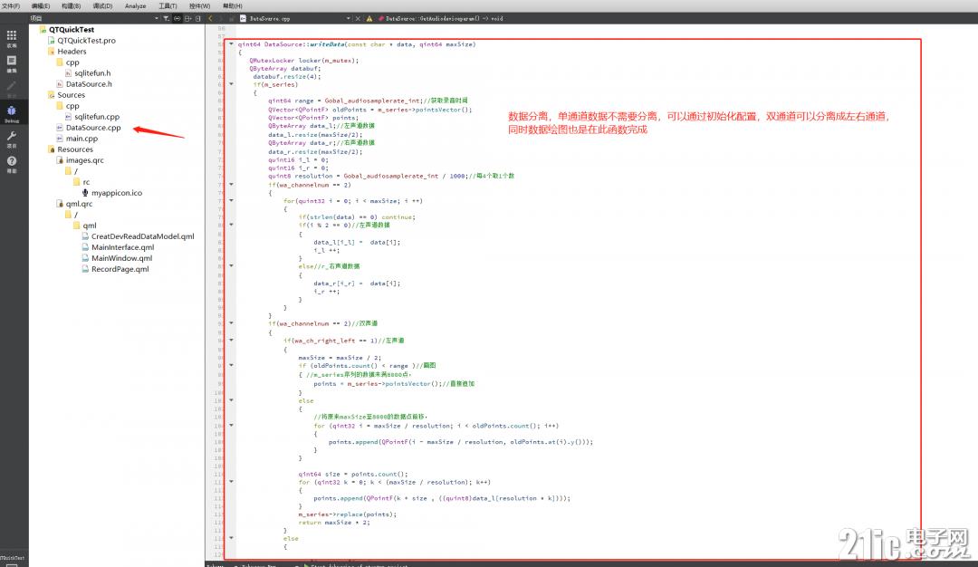978x567 pixels.
Task: Select the QTQuickTest project root node
Action: (72, 29)
